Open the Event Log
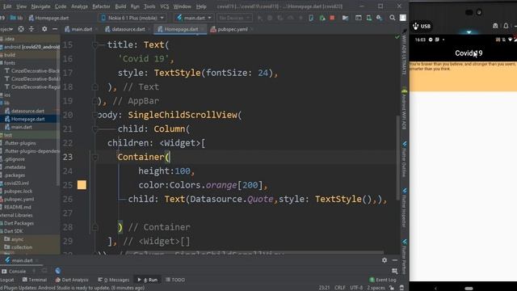 383,280
